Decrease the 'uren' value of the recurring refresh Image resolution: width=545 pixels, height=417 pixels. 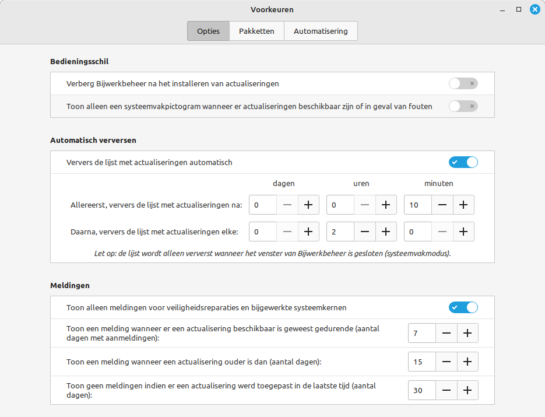[365, 232]
